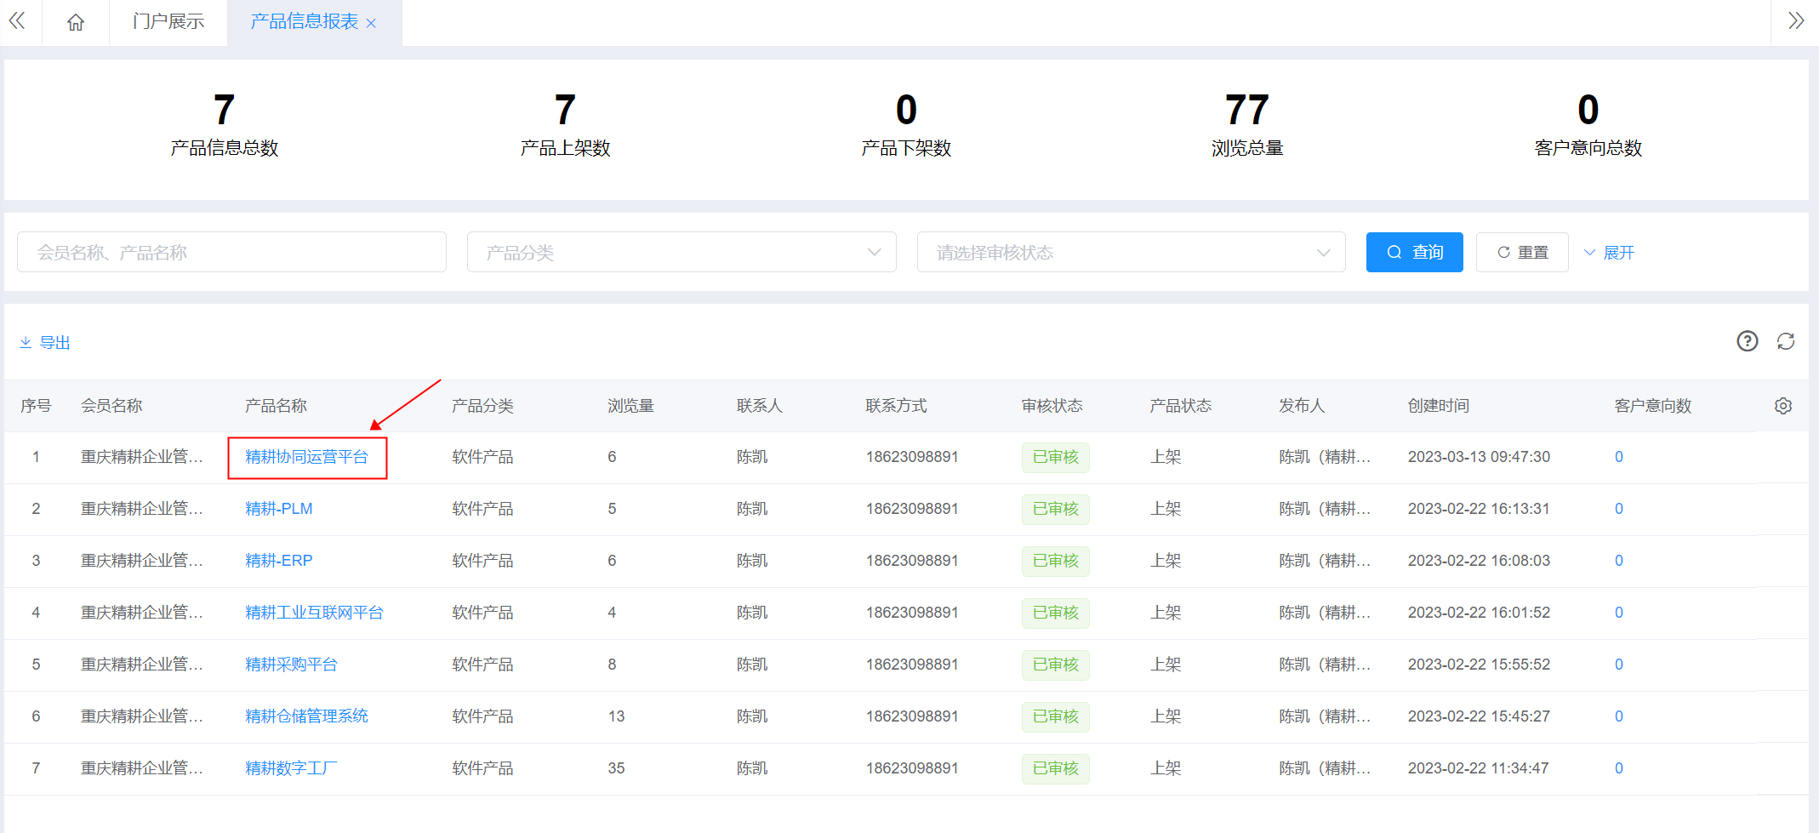1819x833 pixels.
Task: Open product 精耕采购平台
Action: [x=291, y=665]
